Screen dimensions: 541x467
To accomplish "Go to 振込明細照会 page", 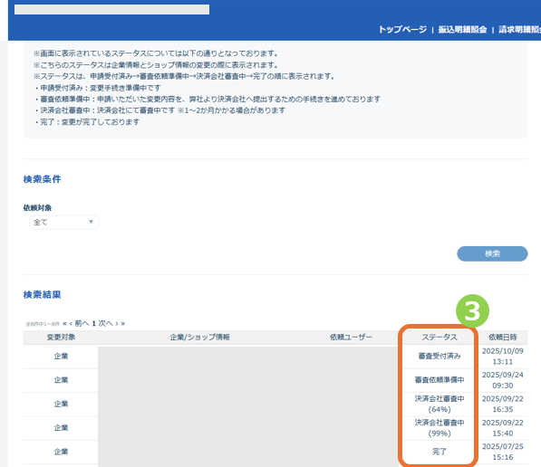I will 462,30.
